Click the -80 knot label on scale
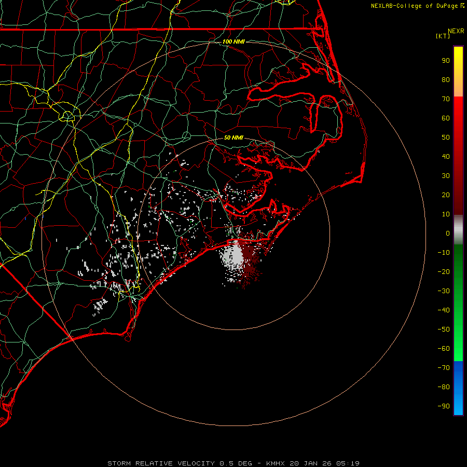 [444, 387]
